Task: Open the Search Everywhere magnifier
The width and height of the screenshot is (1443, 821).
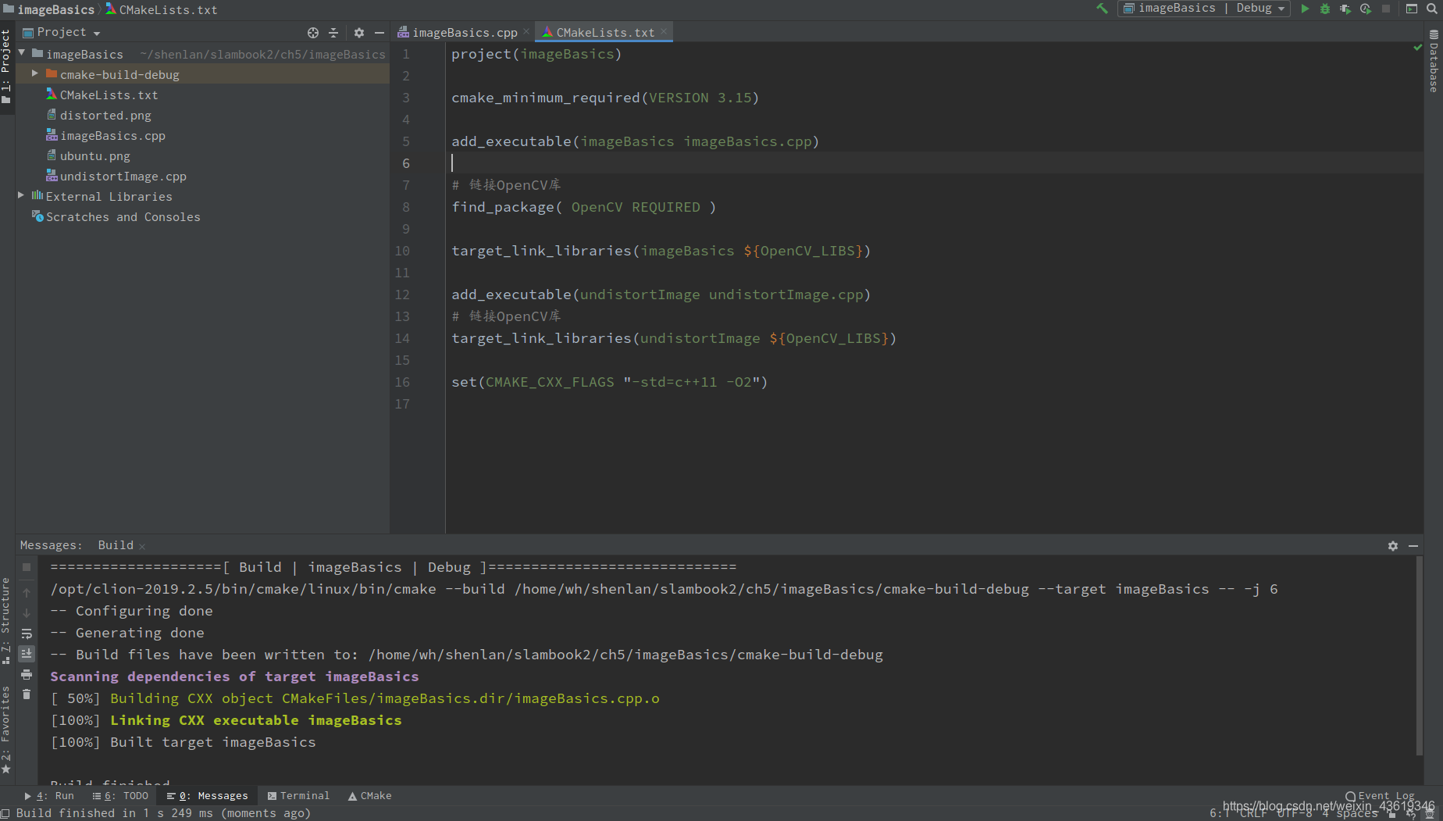Action: [x=1432, y=9]
